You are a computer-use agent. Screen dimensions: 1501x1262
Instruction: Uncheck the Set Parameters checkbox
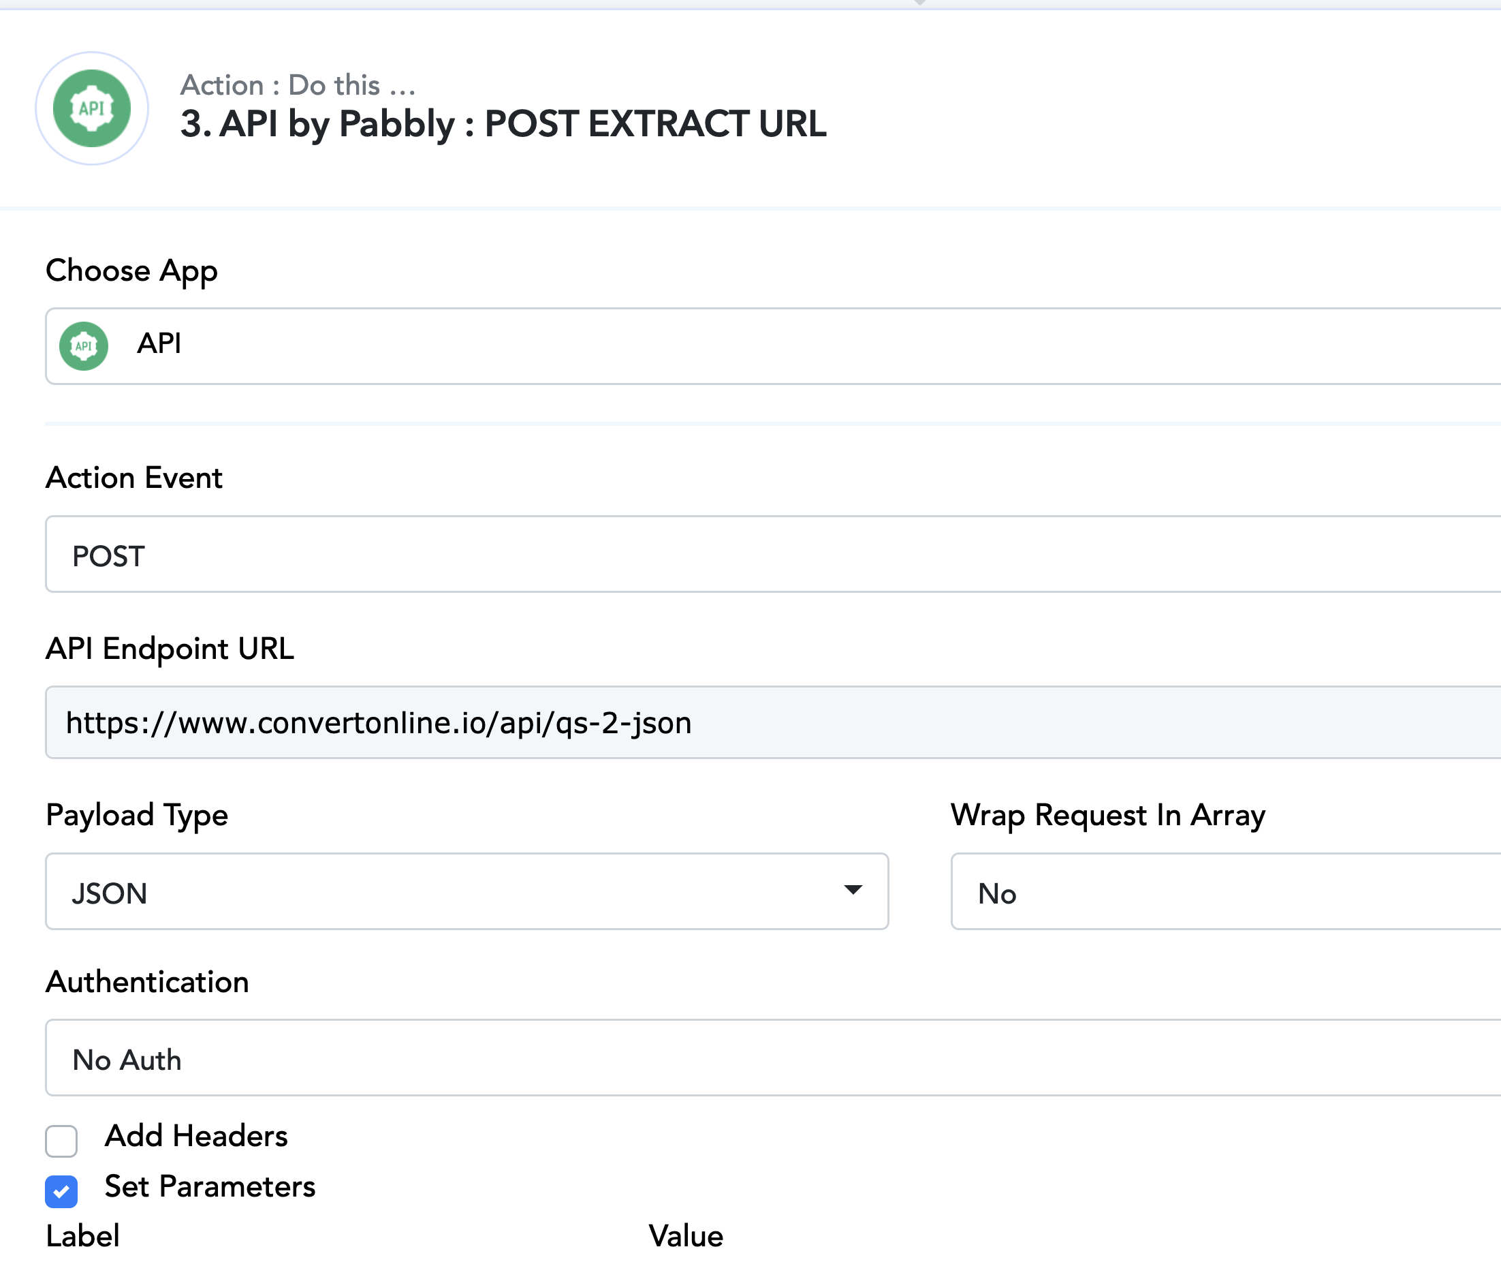(61, 1192)
